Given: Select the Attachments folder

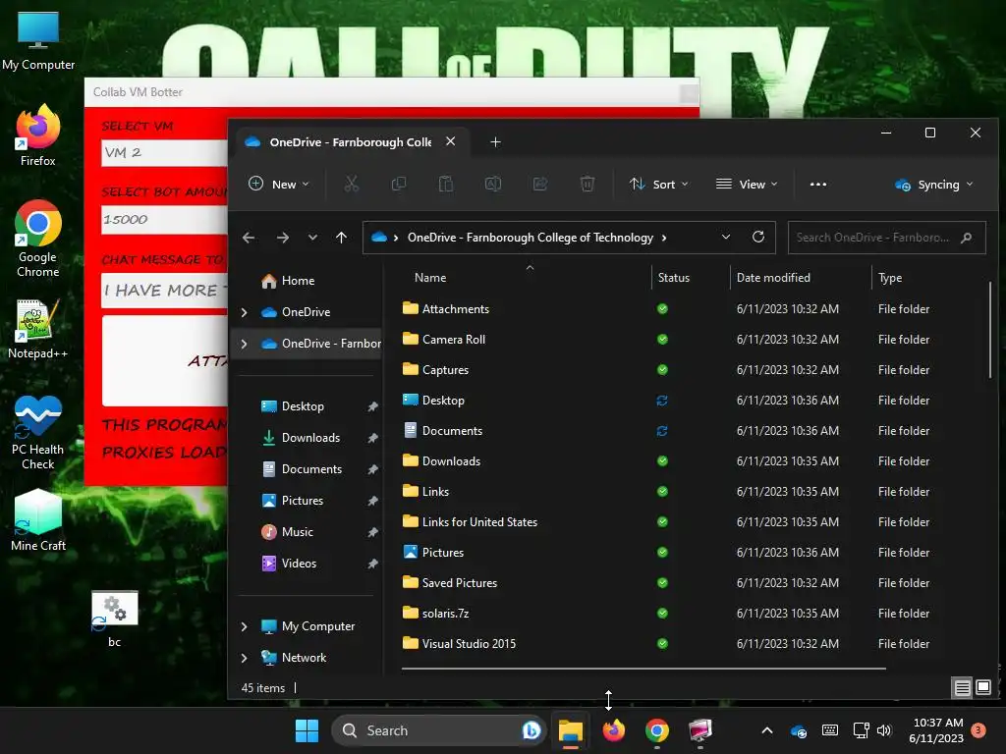Looking at the screenshot, I should coord(446,309).
